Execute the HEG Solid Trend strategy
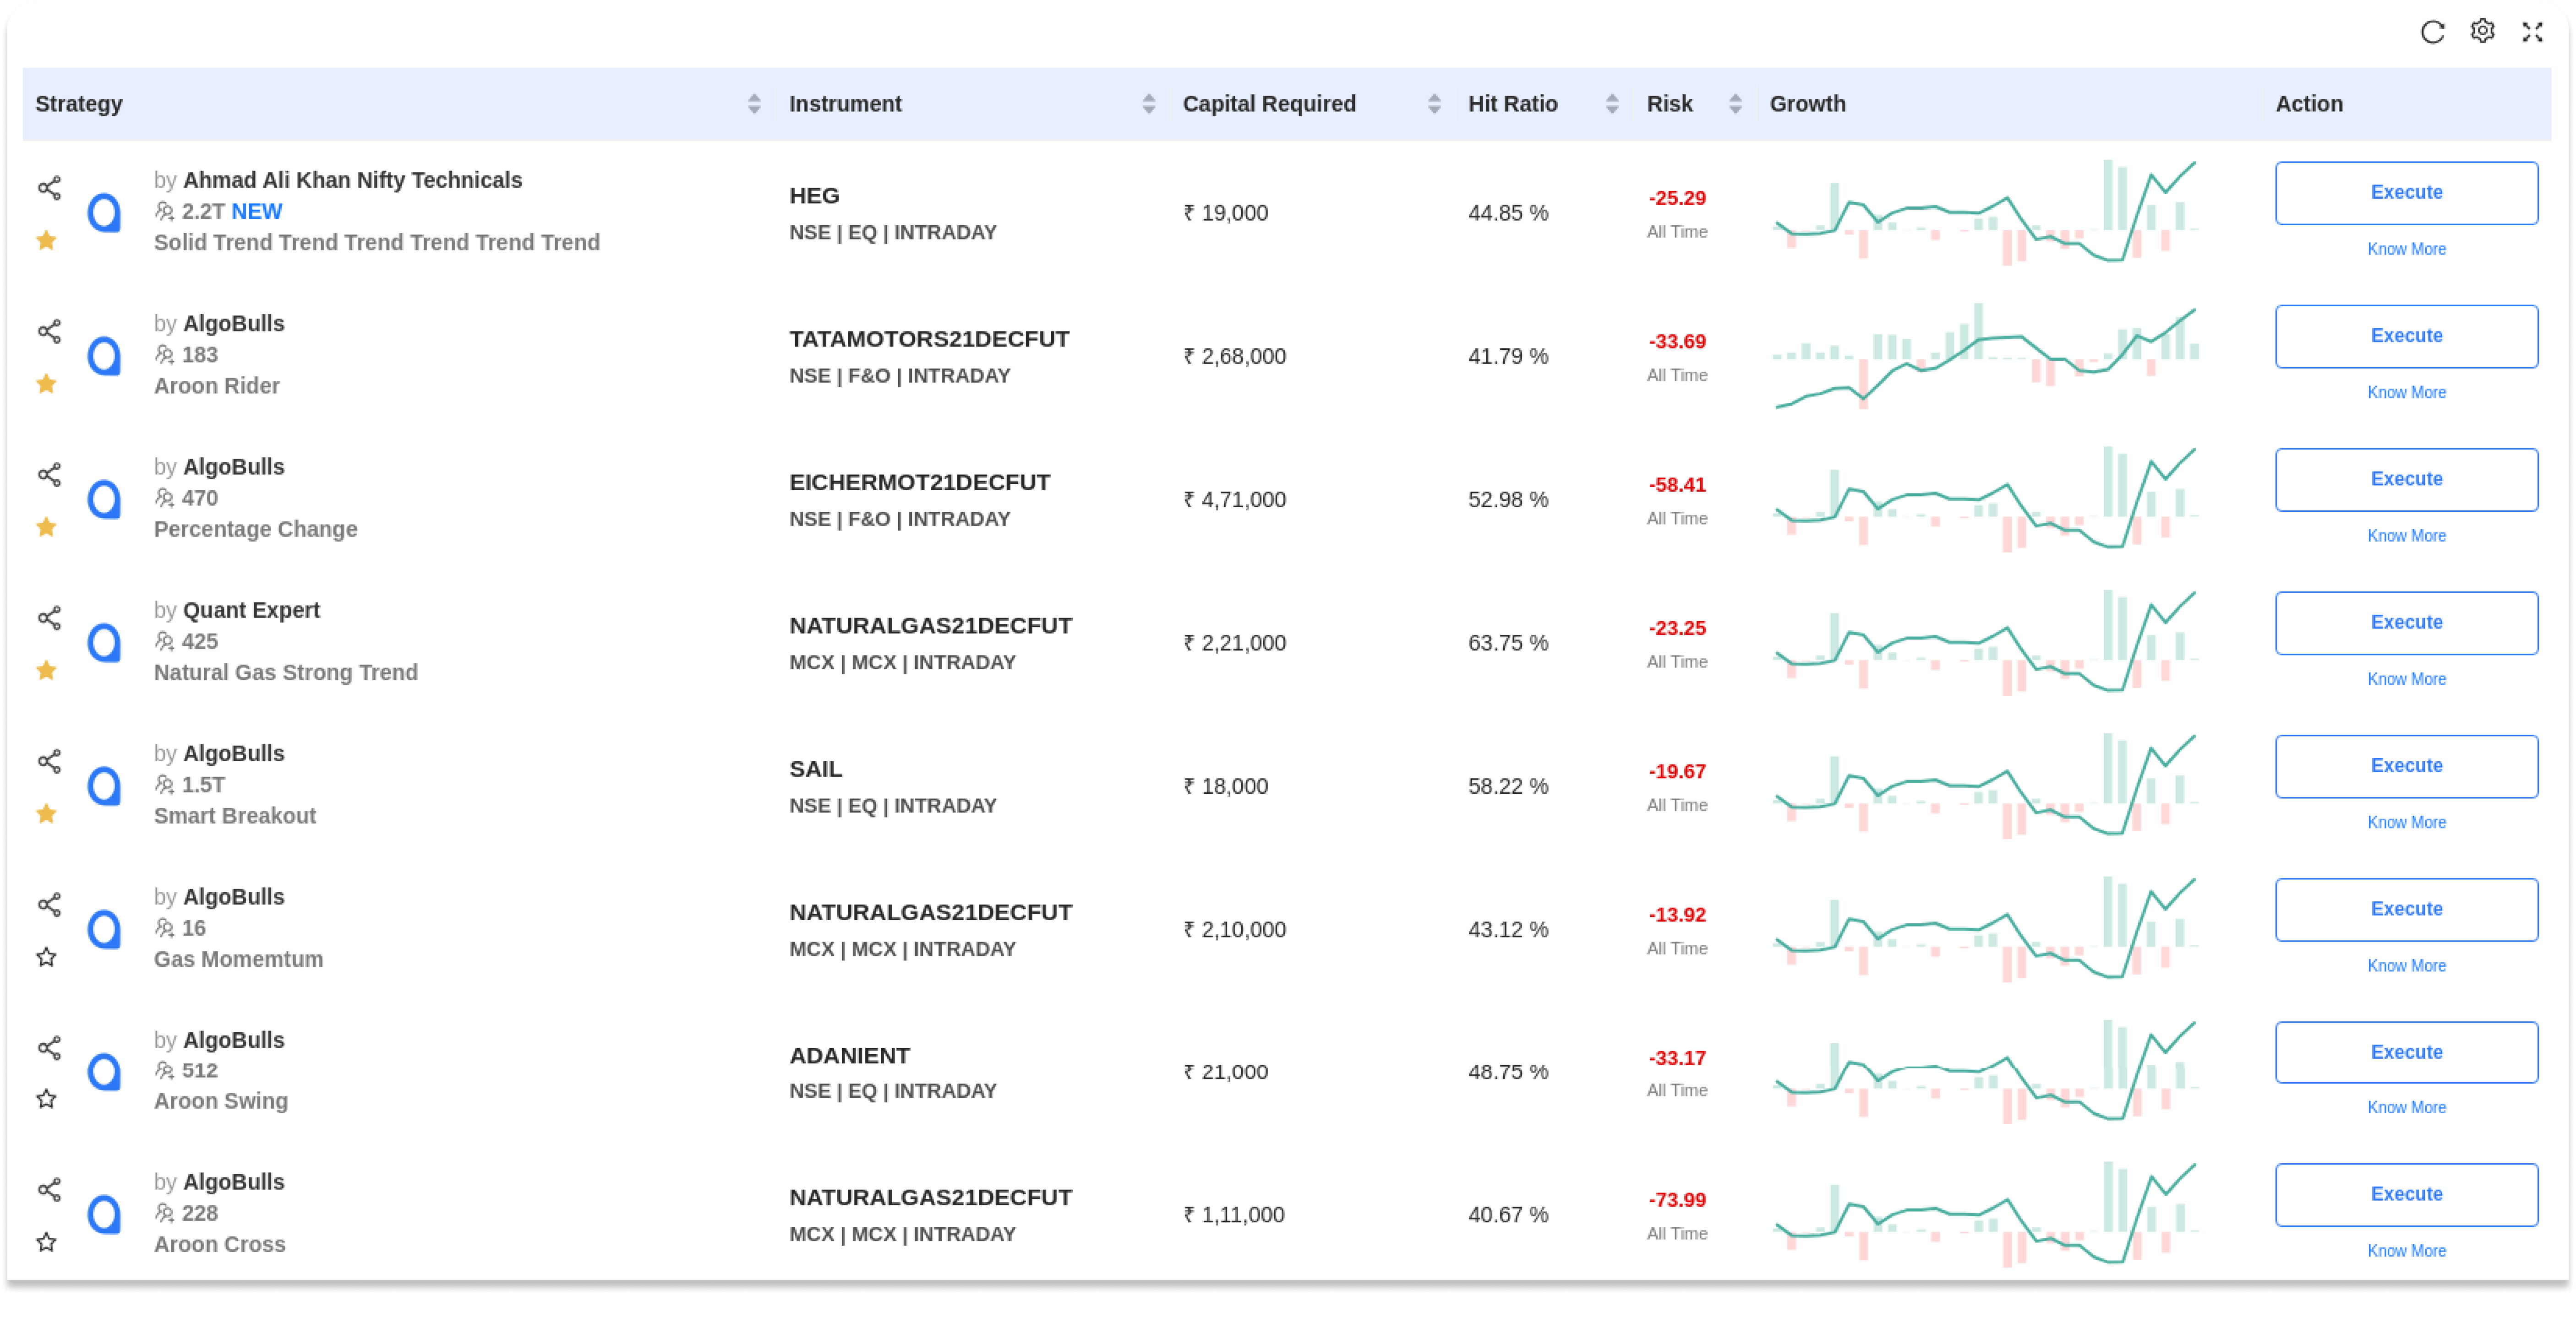Screen dimensions: 2576x1344 2406,193
